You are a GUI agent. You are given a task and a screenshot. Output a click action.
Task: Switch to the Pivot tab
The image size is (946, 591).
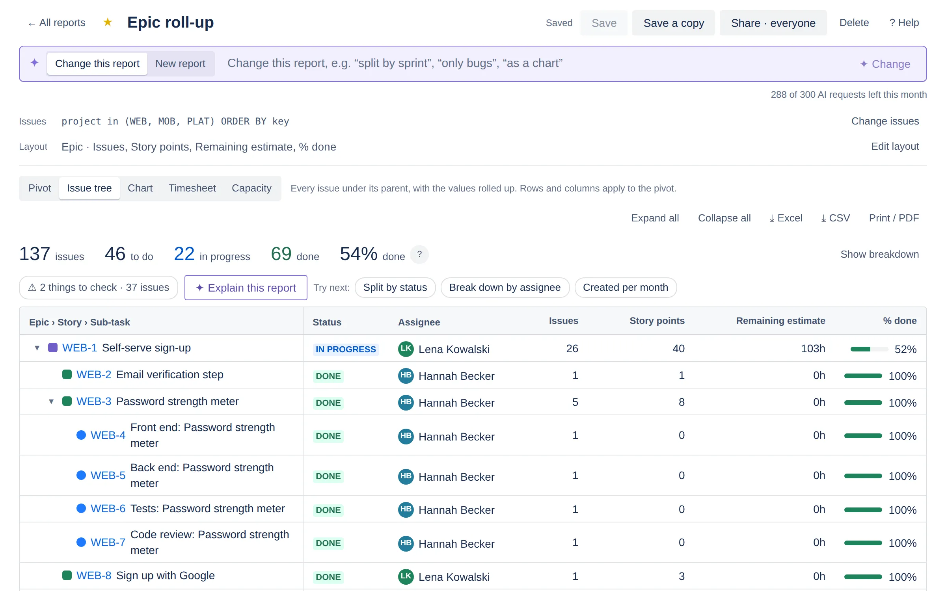click(x=39, y=188)
